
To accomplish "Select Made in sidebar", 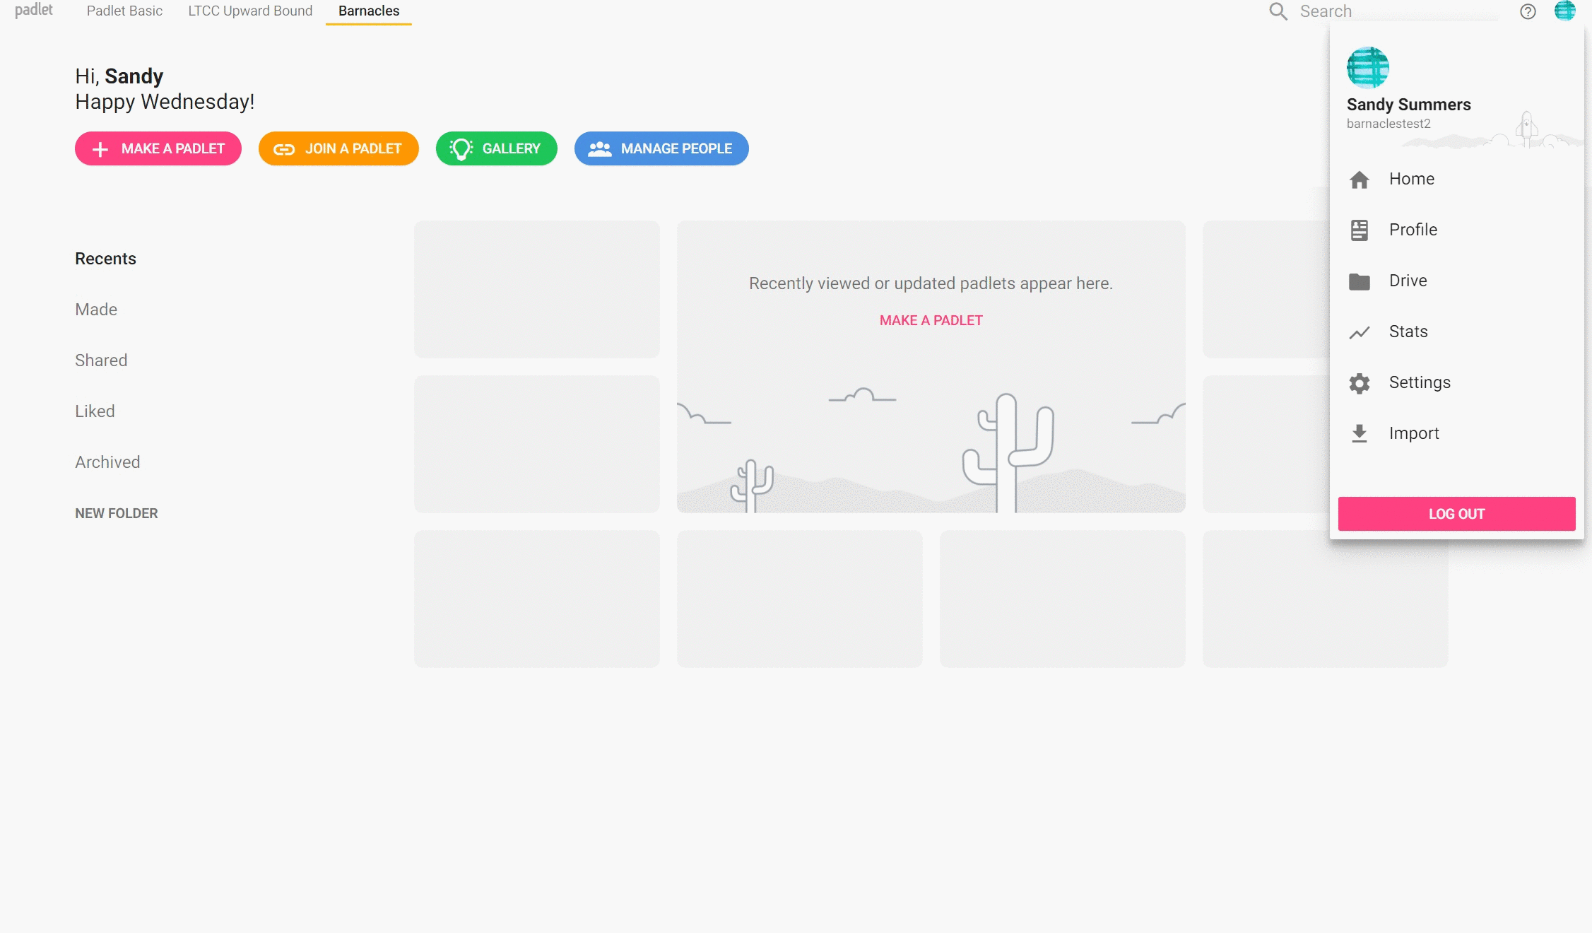I will tap(96, 310).
